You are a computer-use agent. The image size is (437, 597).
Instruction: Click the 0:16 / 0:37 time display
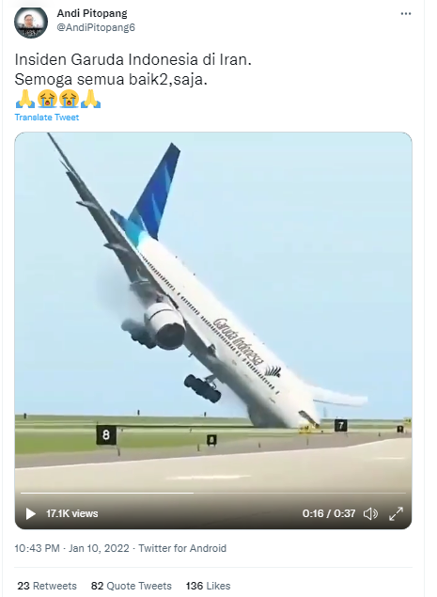coord(329,513)
